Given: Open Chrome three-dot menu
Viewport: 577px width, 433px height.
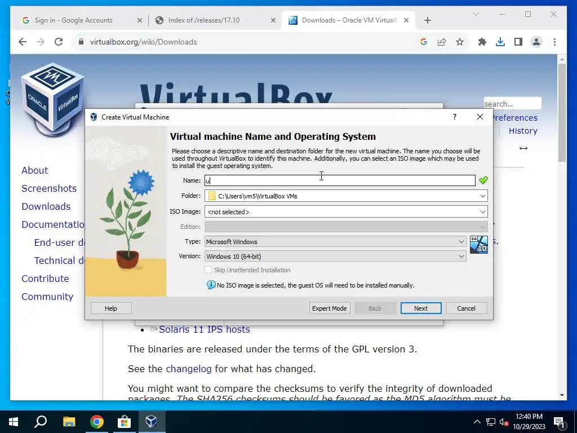Looking at the screenshot, I should (554, 42).
